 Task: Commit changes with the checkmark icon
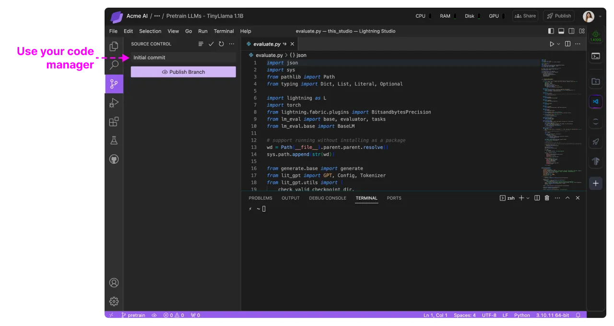pyautogui.click(x=211, y=44)
